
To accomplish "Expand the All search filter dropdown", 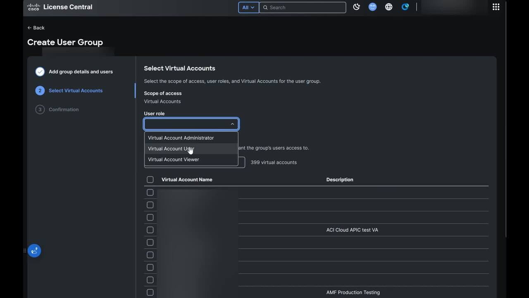I will click(x=248, y=7).
